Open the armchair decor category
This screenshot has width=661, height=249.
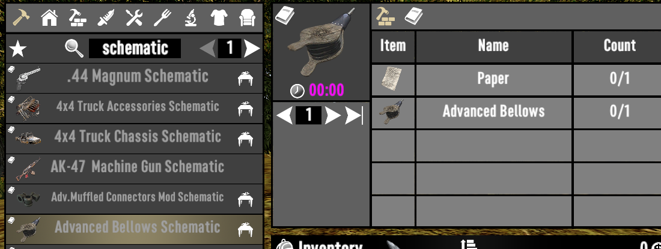pos(247,18)
